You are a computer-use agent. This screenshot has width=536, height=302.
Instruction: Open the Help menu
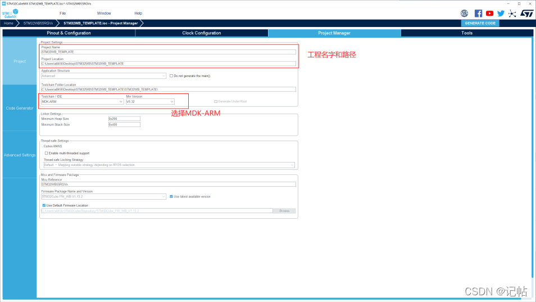[138, 13]
